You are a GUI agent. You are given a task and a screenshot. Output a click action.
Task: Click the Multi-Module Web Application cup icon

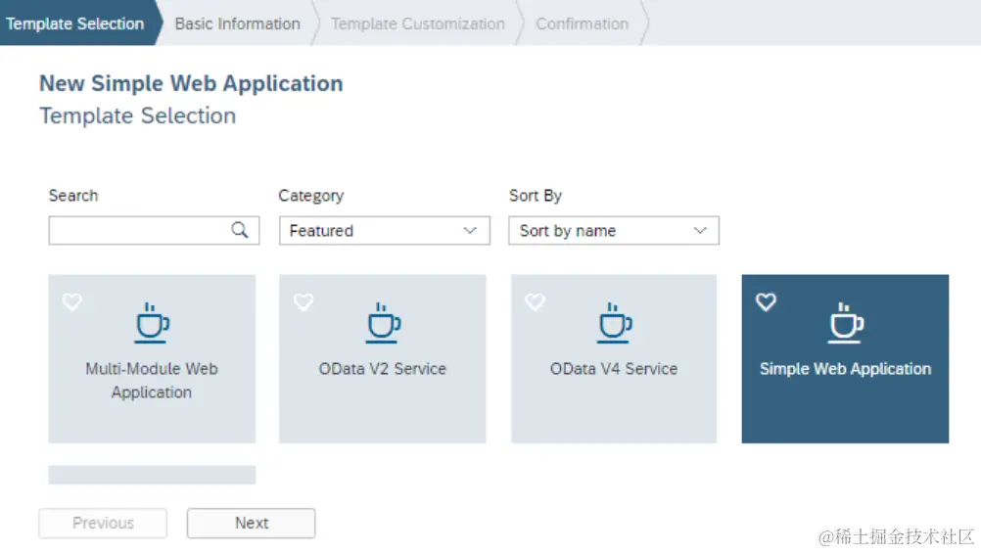coord(152,323)
